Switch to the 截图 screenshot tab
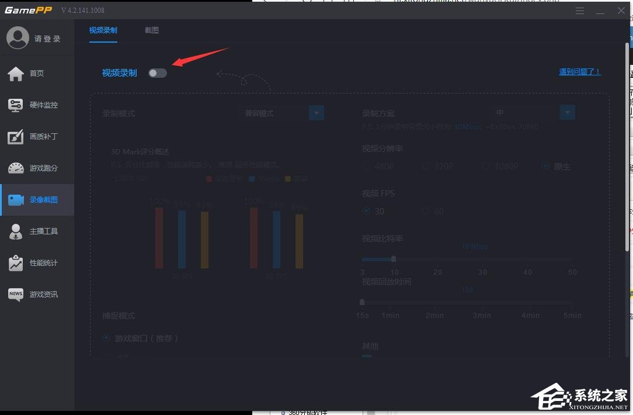This screenshot has width=633, height=415. pos(152,30)
